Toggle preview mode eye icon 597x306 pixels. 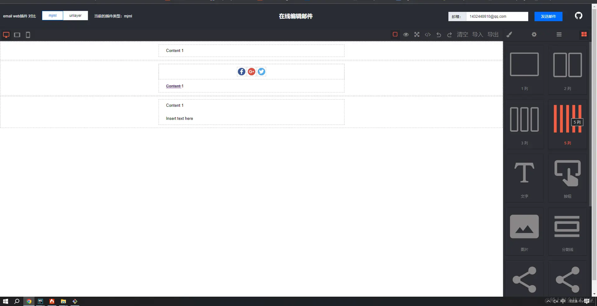[406, 35]
